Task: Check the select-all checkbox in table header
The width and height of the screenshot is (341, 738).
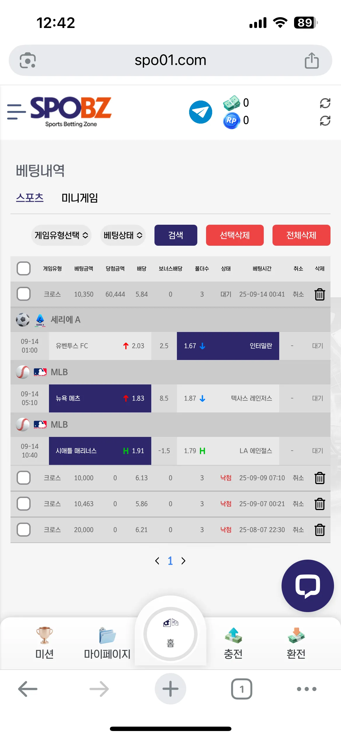Action: pos(24,268)
